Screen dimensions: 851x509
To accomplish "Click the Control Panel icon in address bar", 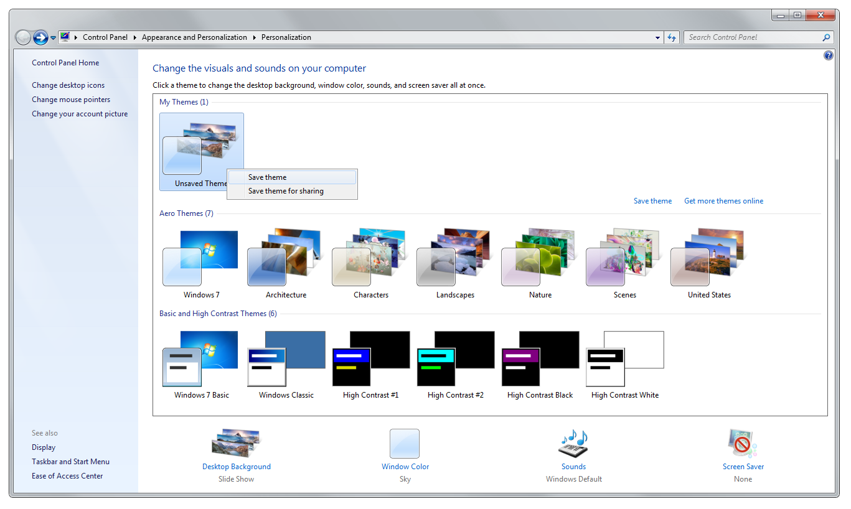I will click(x=65, y=37).
